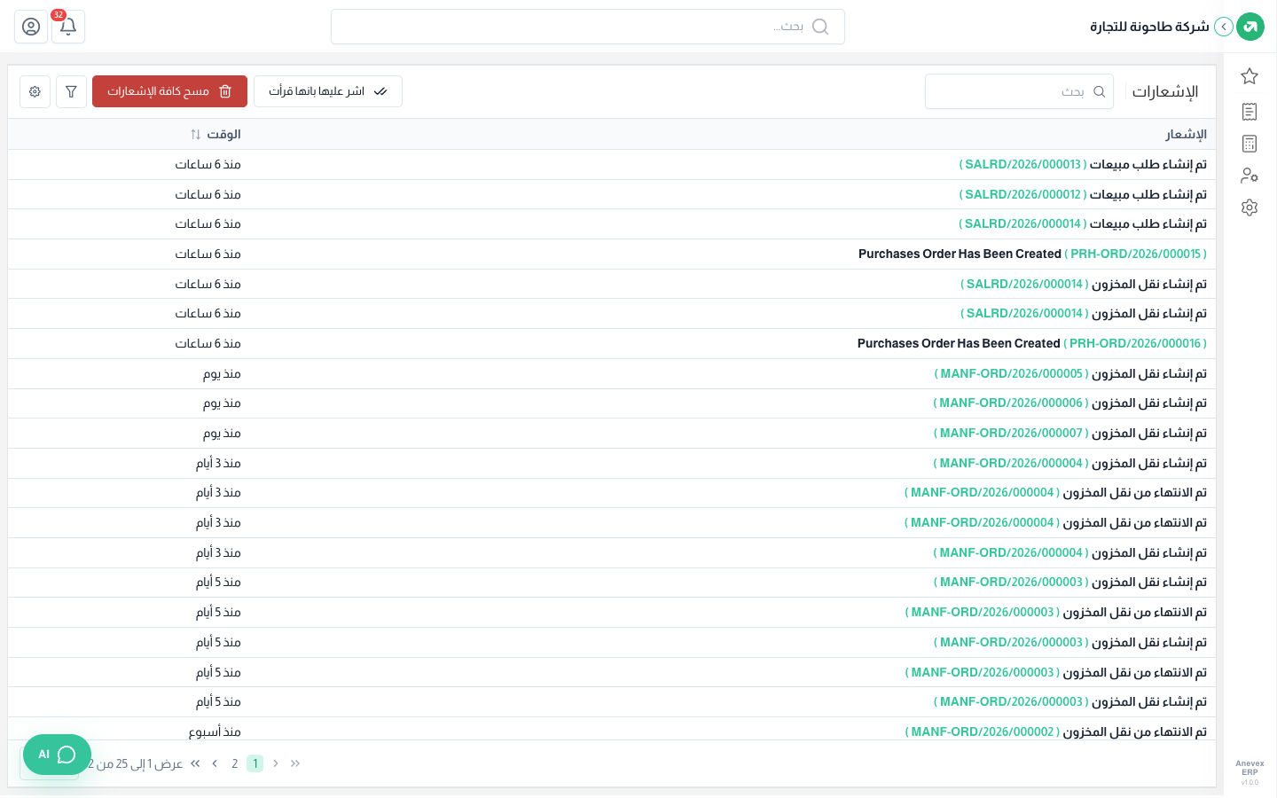Click the favorites star sidebar icon
The image size is (1277, 798).
[1250, 76]
